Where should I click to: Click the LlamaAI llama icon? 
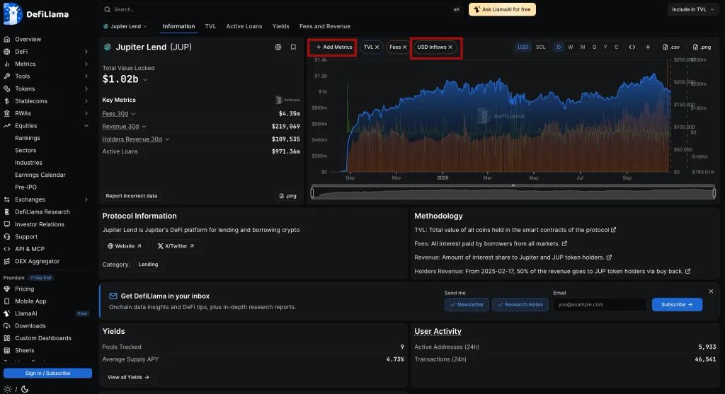[7, 313]
